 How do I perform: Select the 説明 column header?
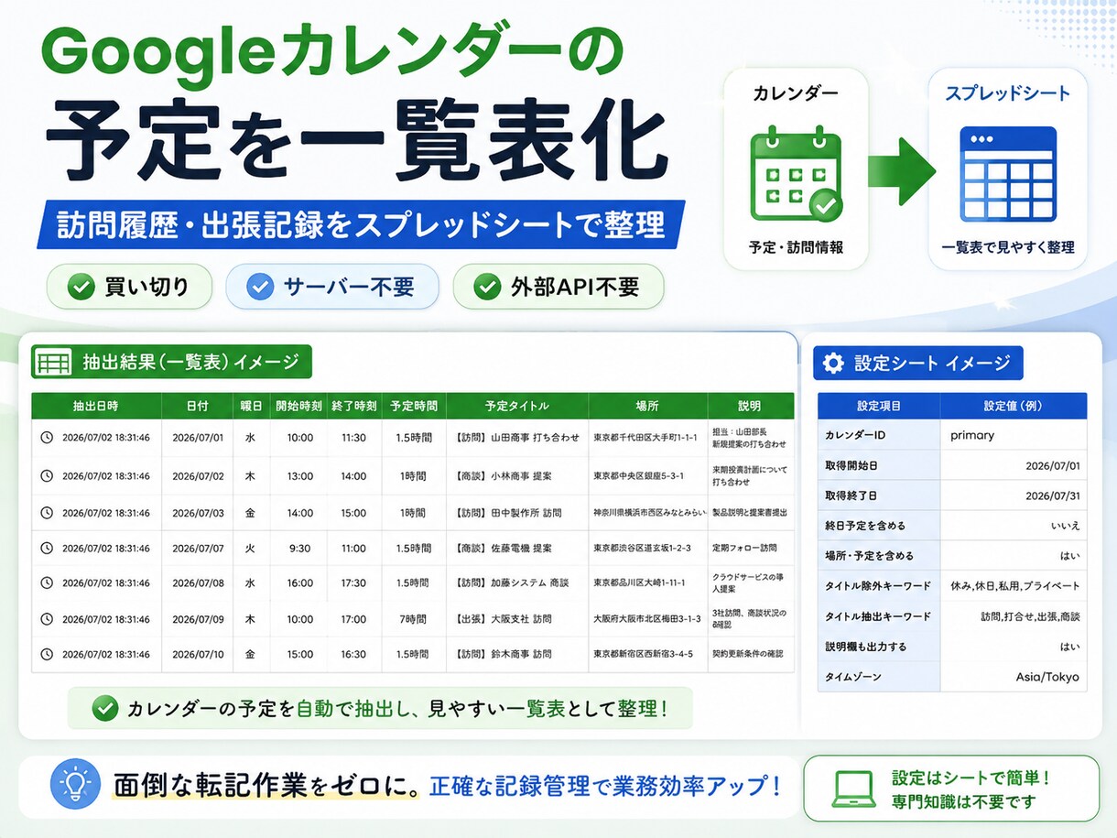750,406
